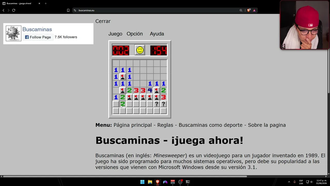The height and width of the screenshot is (186, 330).
Task: Follow the Buscaminas Facebook page
Action: 38,37
